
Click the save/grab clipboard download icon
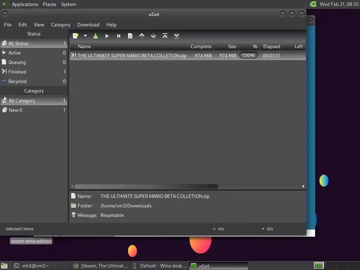point(96,36)
